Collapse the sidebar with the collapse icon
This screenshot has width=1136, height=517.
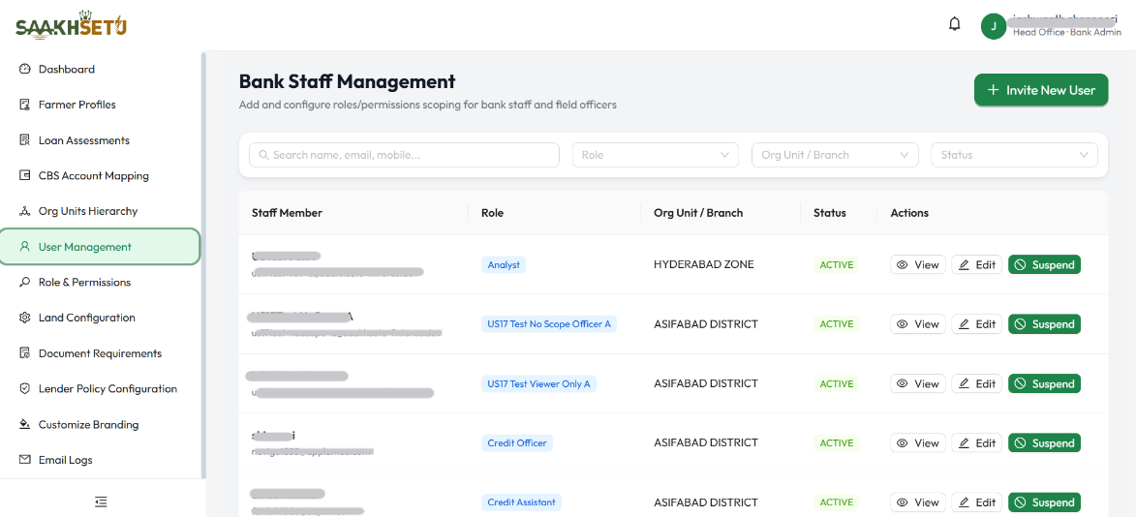tap(102, 502)
